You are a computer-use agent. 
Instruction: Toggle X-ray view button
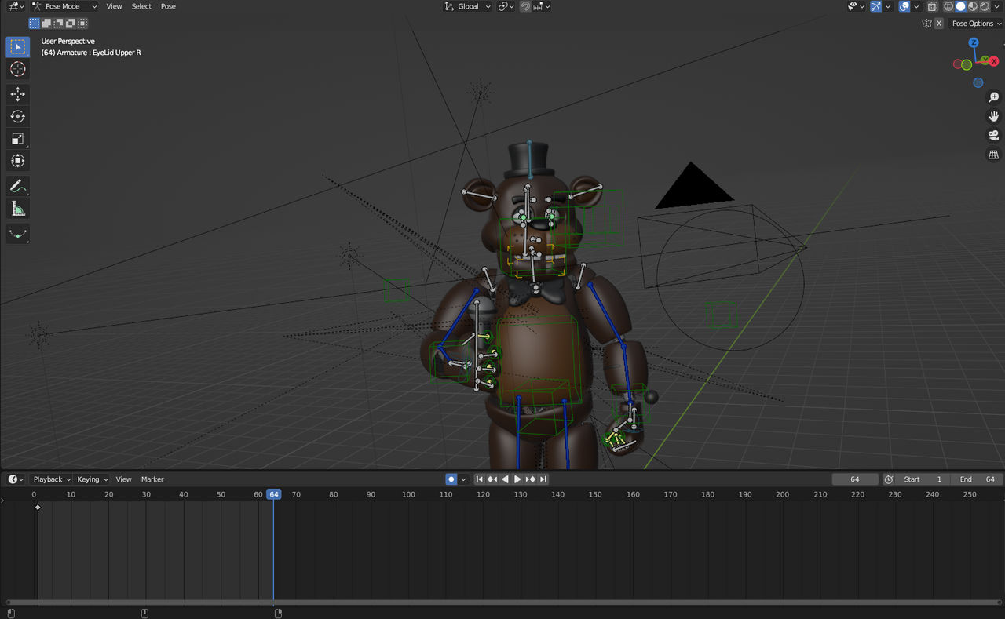(x=933, y=6)
